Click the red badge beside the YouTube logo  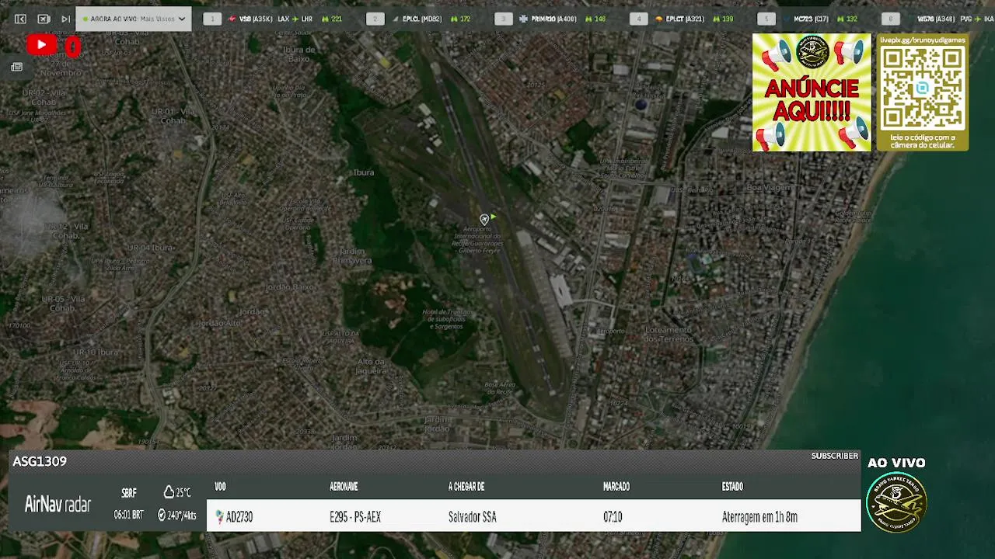pos(72,47)
